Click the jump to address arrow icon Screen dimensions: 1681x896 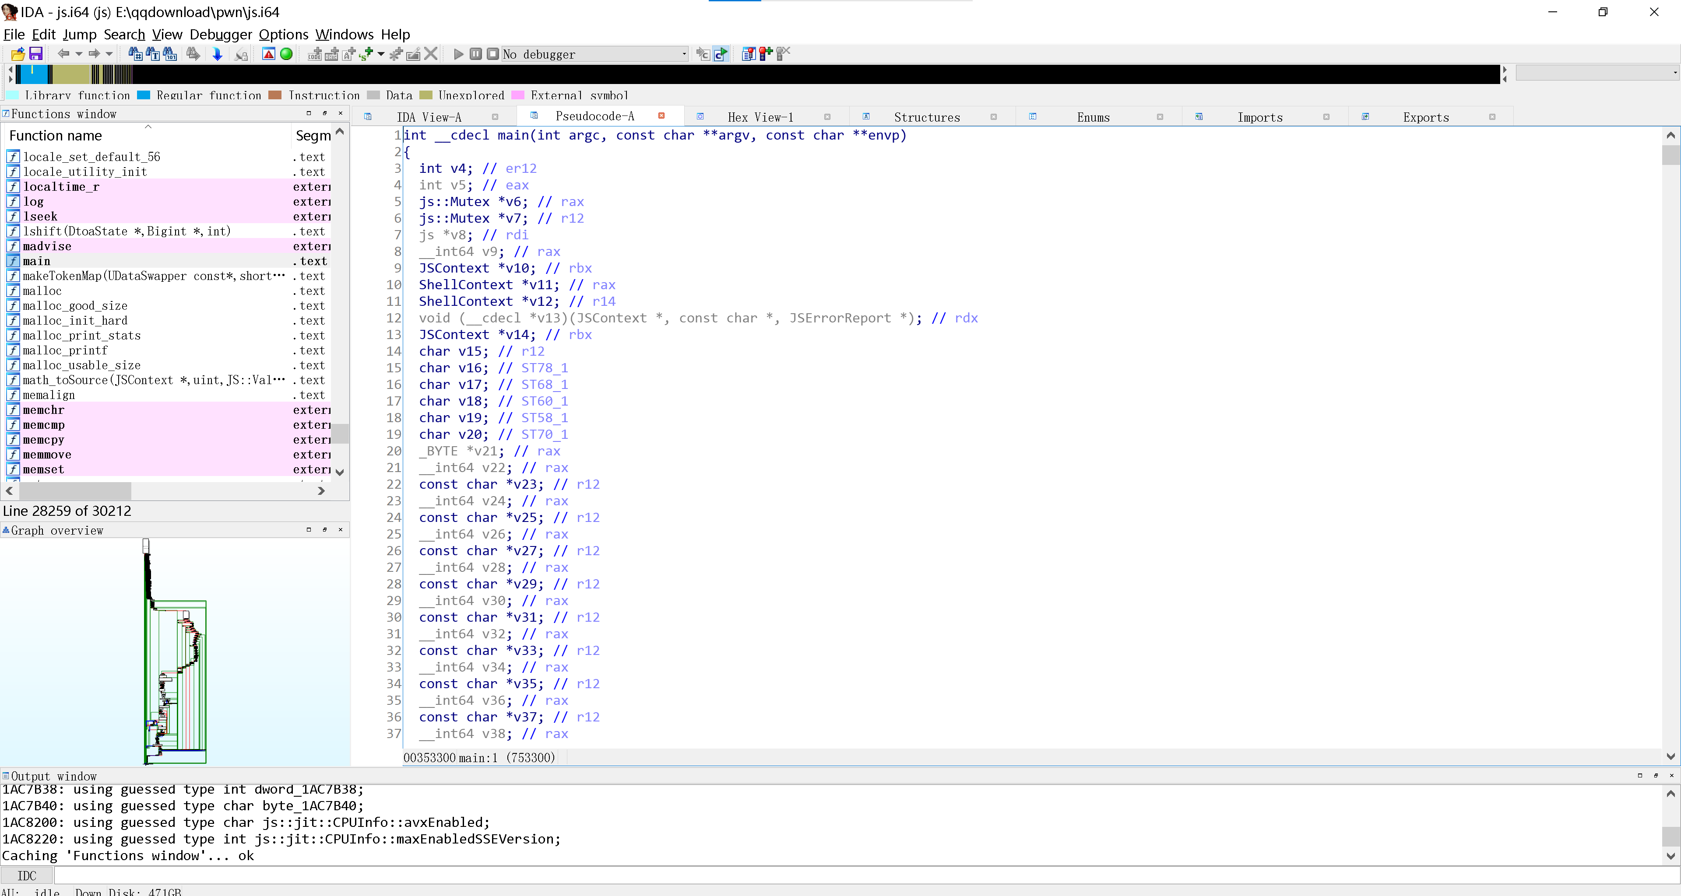(x=217, y=54)
